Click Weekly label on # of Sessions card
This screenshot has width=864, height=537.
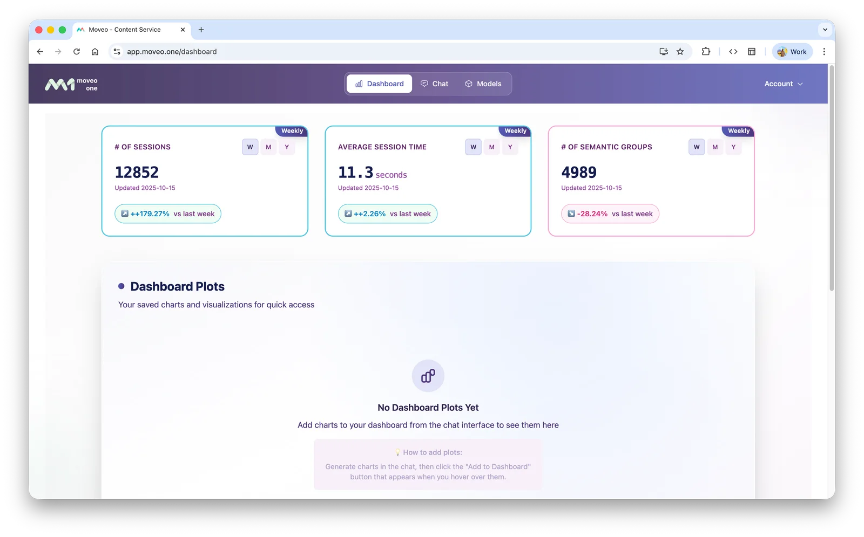(292, 131)
